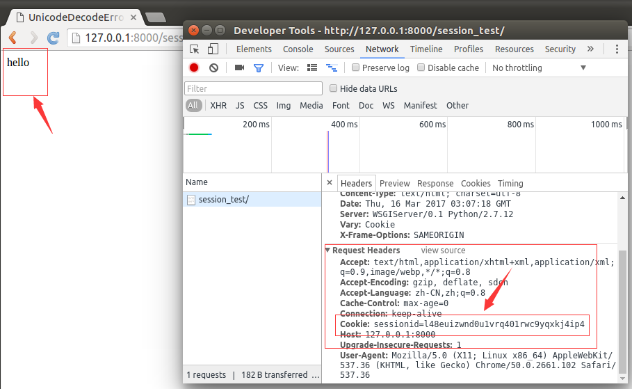
Task: Click the inspect element picker icon
Action: click(x=195, y=49)
